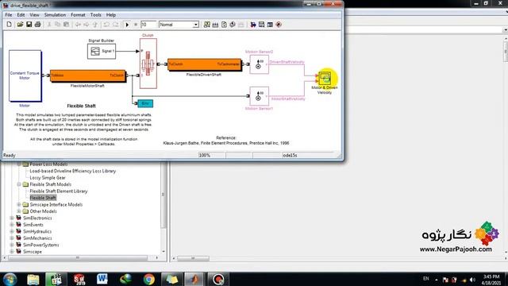The height and width of the screenshot is (286, 508).
Task: Expand the SimElectronics node
Action: coord(12,218)
